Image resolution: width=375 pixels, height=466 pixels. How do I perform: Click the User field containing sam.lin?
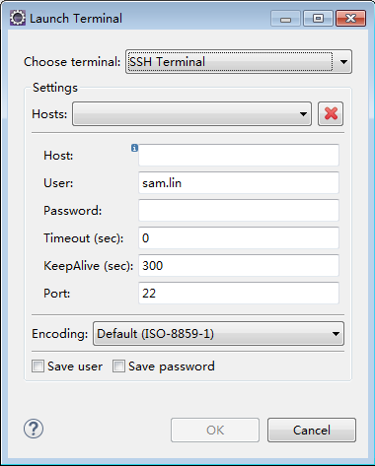(x=239, y=182)
